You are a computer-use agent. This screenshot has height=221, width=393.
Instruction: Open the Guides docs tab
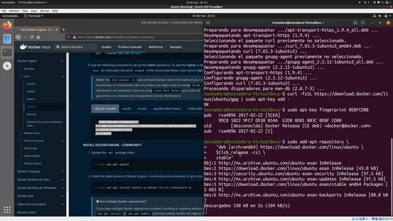tap(106, 47)
